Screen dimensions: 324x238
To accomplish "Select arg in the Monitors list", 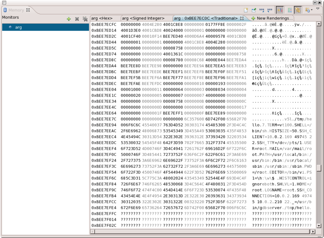I will 18,27.
